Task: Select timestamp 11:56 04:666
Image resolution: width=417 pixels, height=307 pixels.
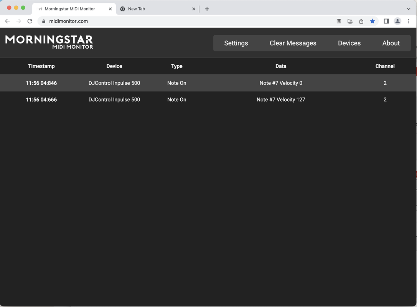Action: coord(41,99)
